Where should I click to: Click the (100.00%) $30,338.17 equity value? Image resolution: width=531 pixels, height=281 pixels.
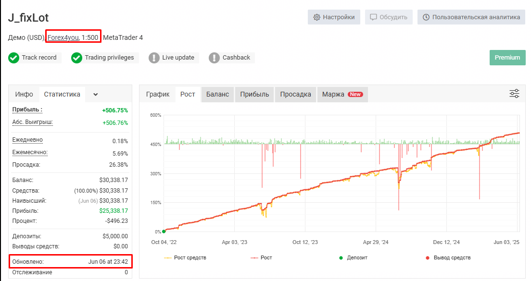coord(101,190)
